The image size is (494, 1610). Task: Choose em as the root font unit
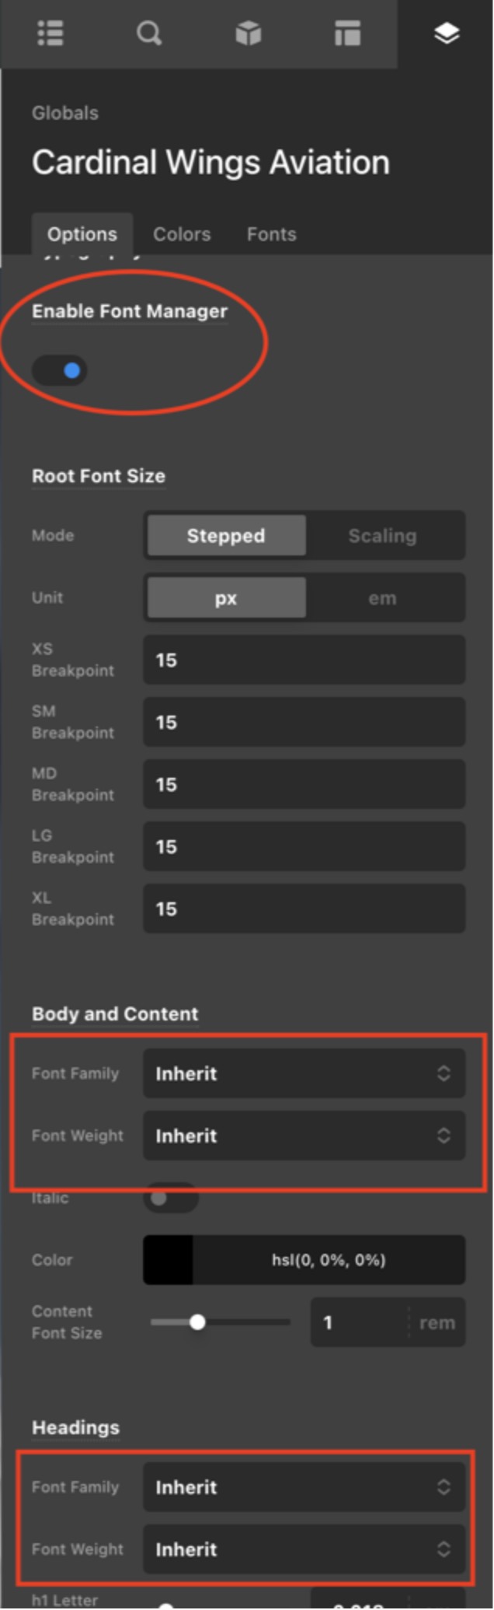coord(382,597)
